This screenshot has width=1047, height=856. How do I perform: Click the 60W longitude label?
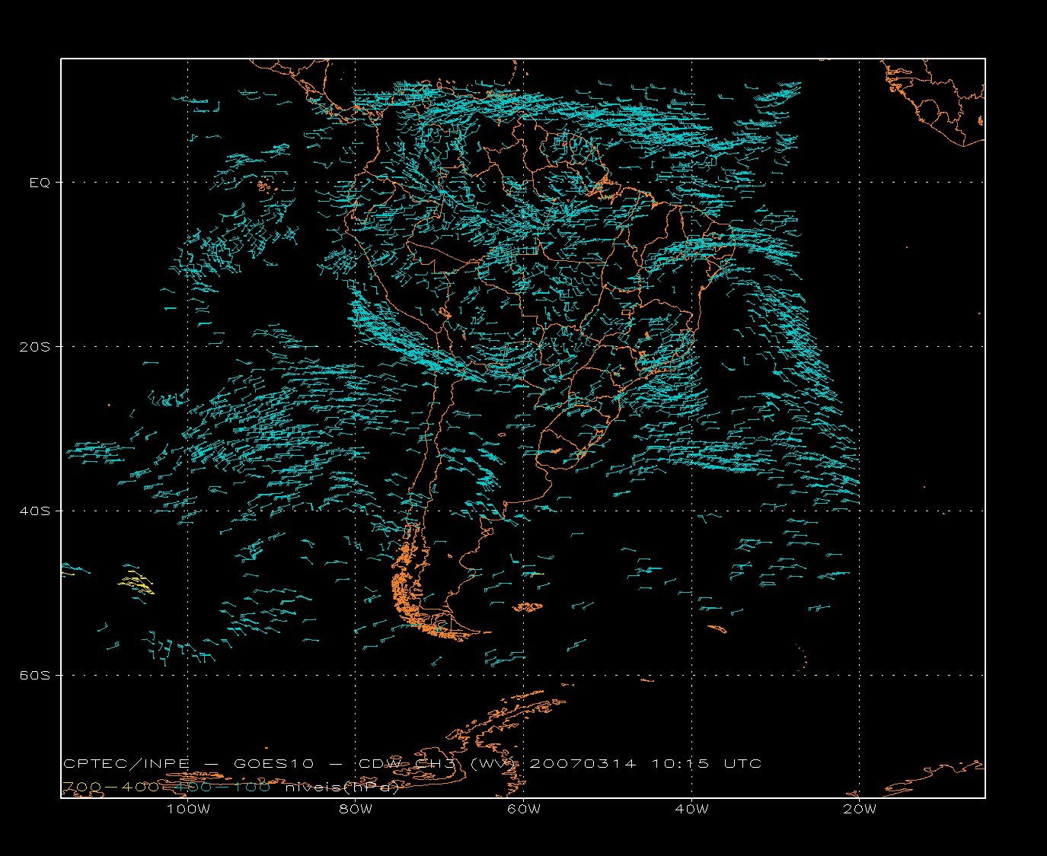524,809
